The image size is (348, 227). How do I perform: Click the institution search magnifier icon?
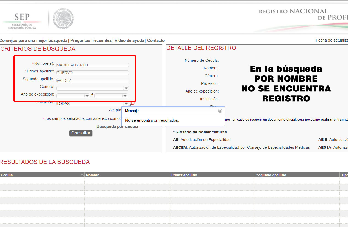coord(132,104)
